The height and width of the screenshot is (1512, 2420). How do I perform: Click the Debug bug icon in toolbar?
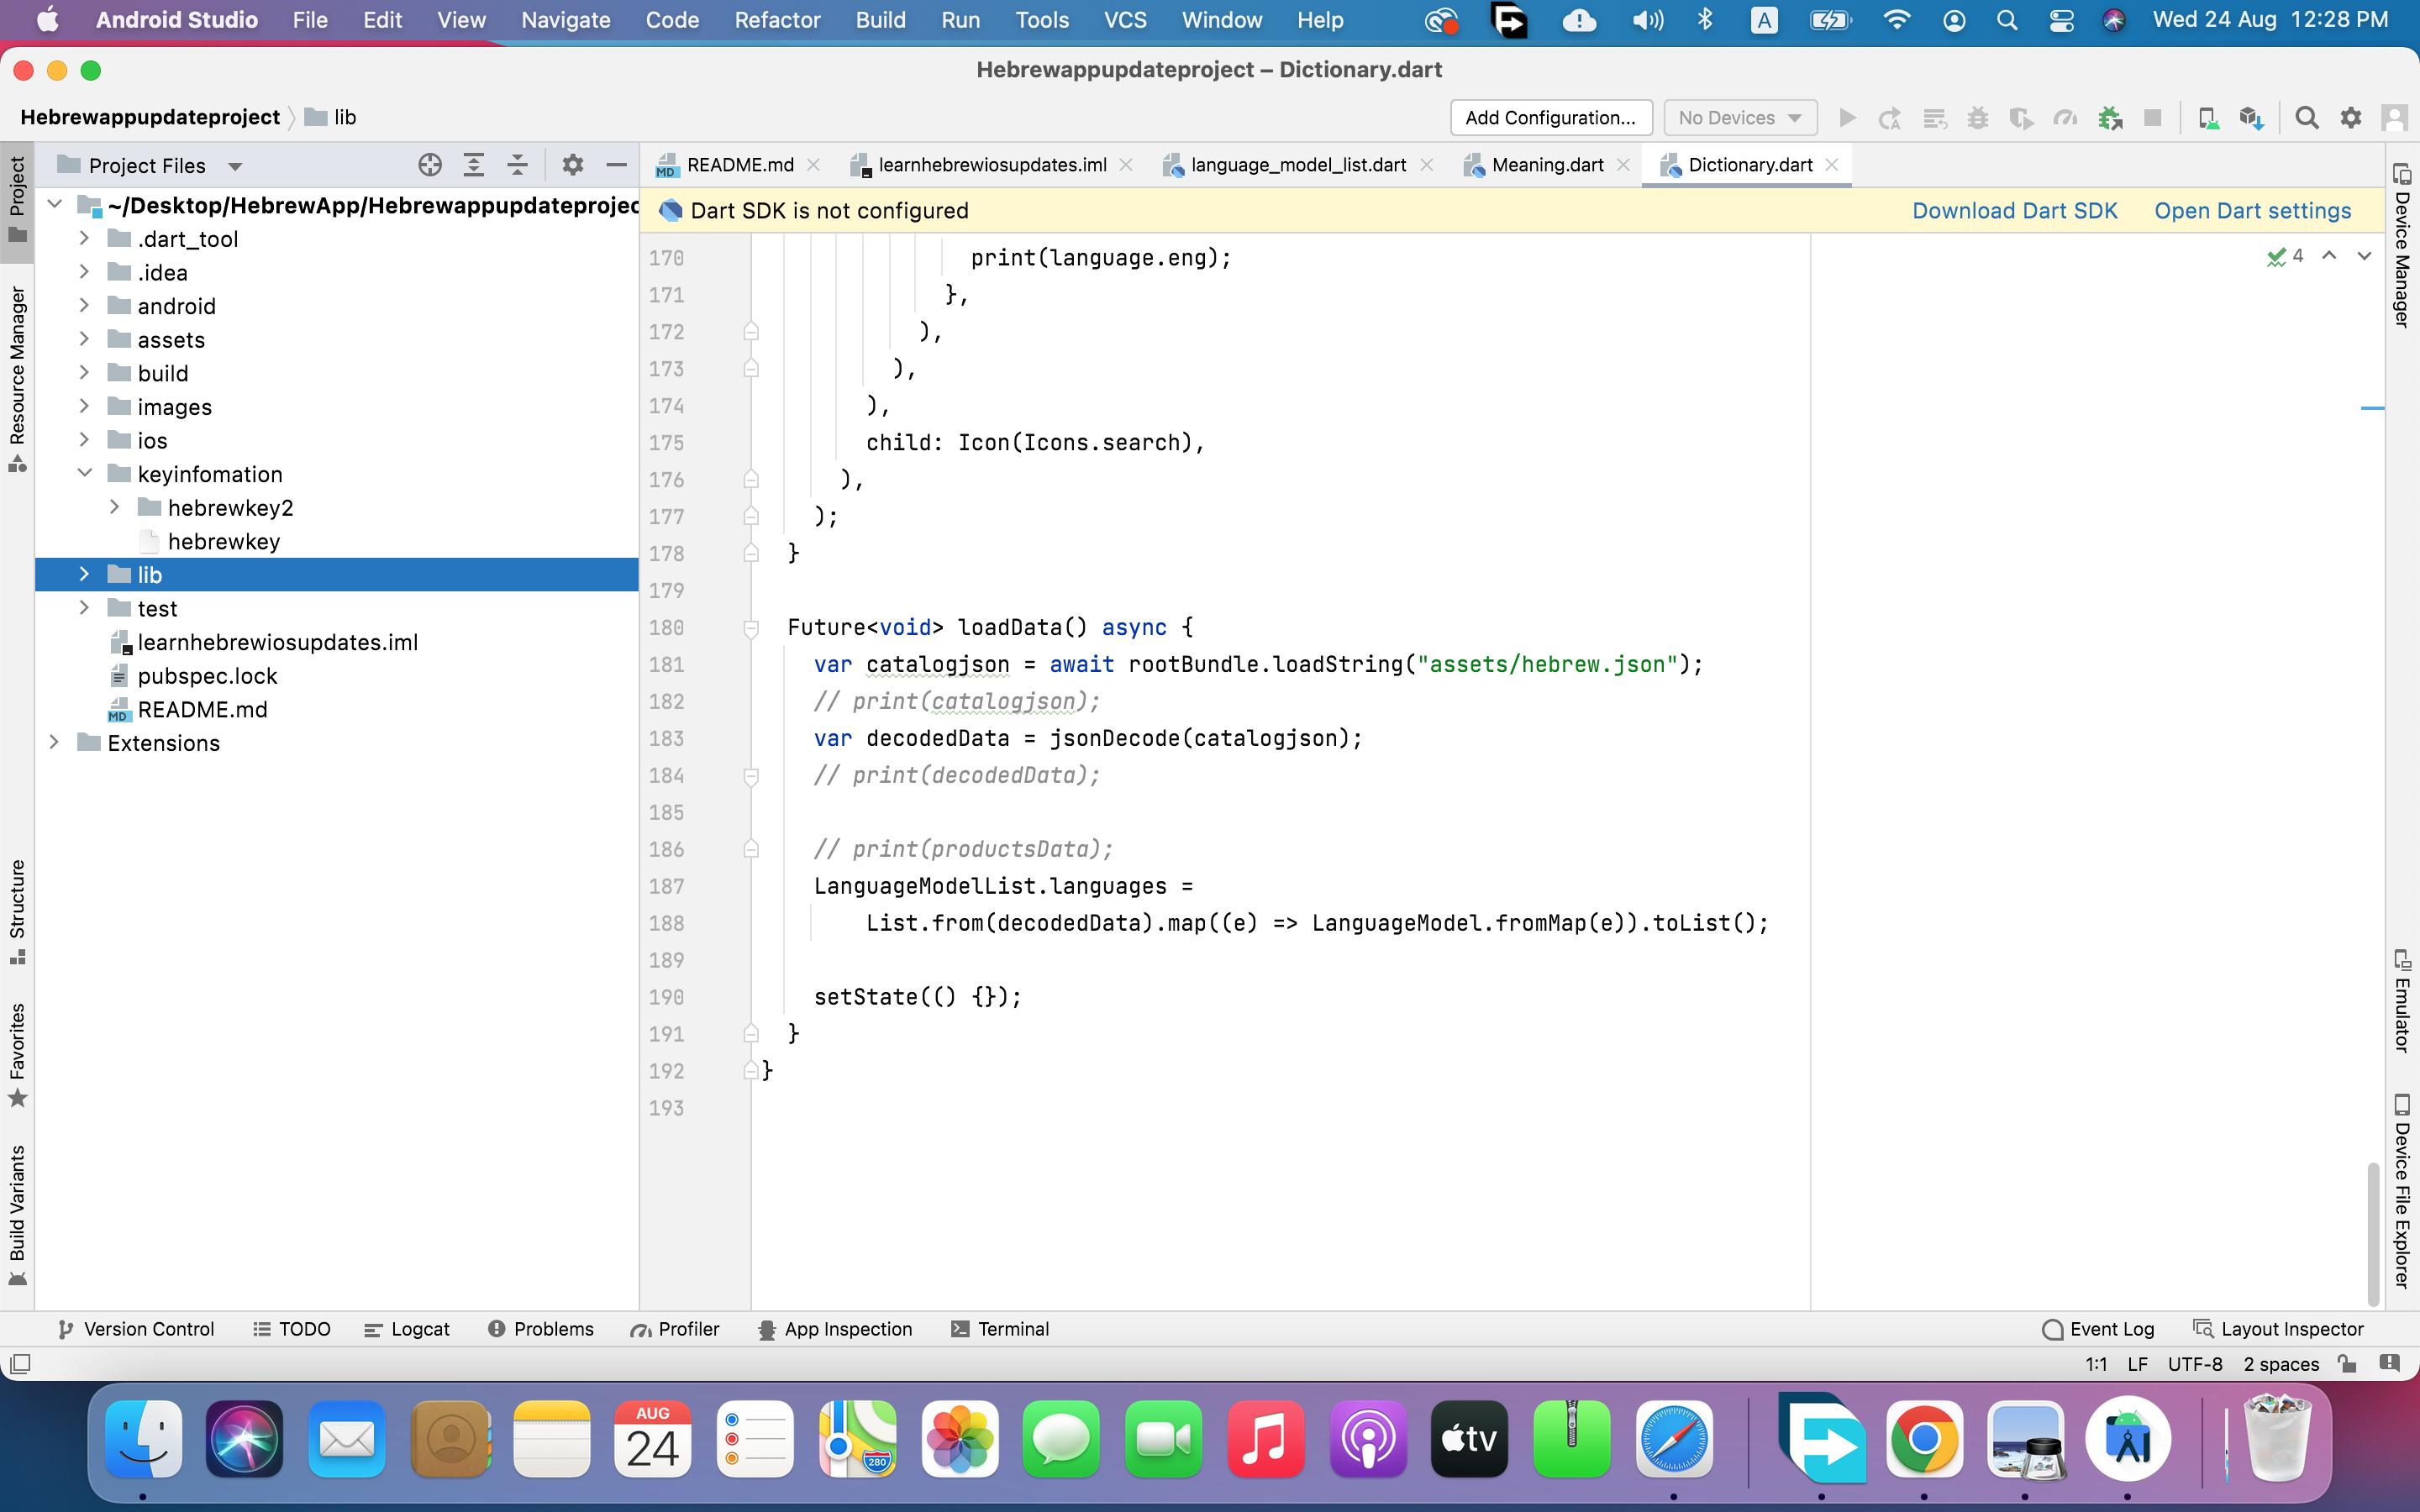coord(1977,118)
